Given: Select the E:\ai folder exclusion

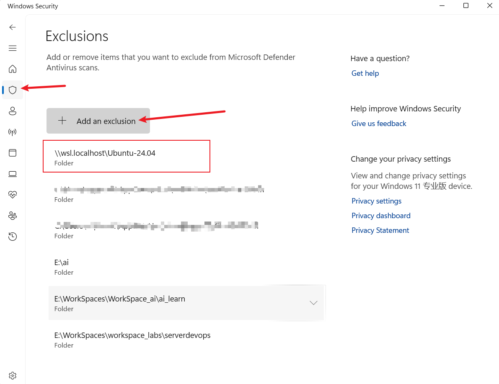Looking at the screenshot, I should coord(62,266).
